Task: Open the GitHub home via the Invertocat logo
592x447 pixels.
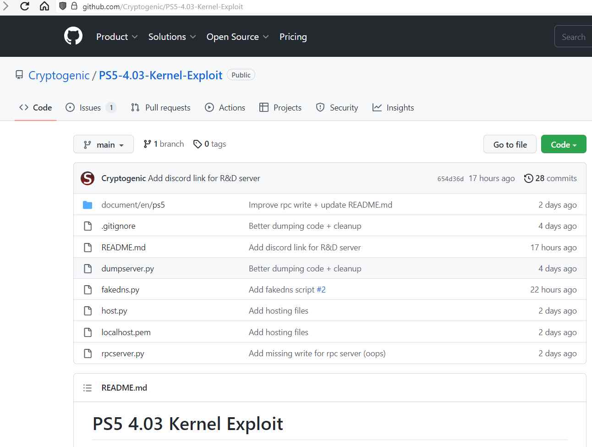Action: pyautogui.click(x=73, y=36)
